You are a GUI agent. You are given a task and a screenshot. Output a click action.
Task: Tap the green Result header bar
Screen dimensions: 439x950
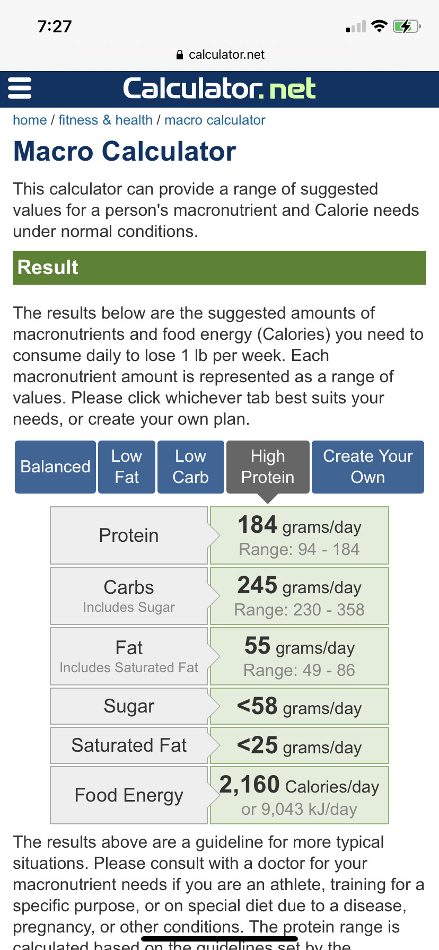click(219, 268)
